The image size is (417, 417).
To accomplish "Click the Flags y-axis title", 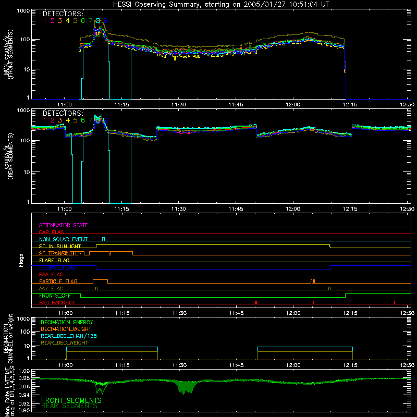I will pyautogui.click(x=21, y=260).
